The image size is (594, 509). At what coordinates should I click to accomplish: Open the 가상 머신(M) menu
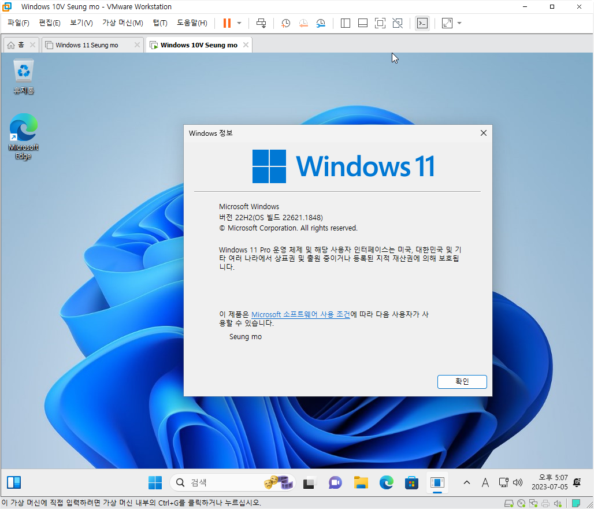coord(122,23)
